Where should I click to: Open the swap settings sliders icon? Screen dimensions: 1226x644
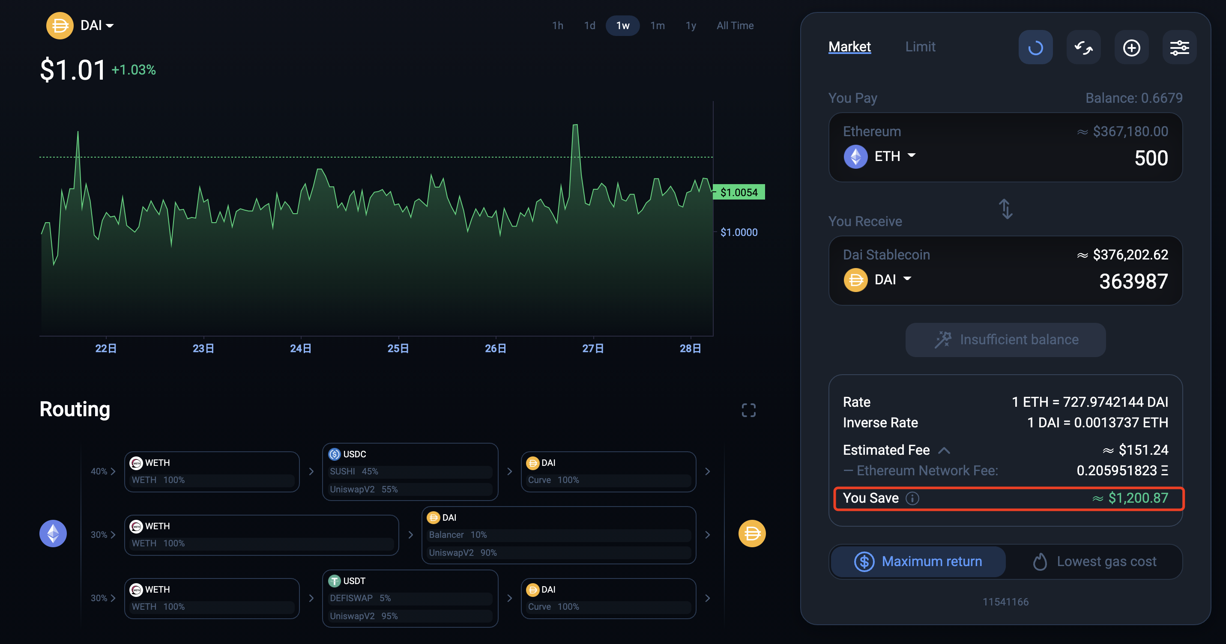[x=1179, y=47]
